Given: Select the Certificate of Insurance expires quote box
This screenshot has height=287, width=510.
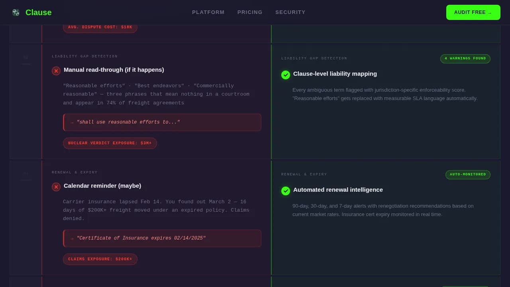Looking at the screenshot, I should [x=162, y=238].
